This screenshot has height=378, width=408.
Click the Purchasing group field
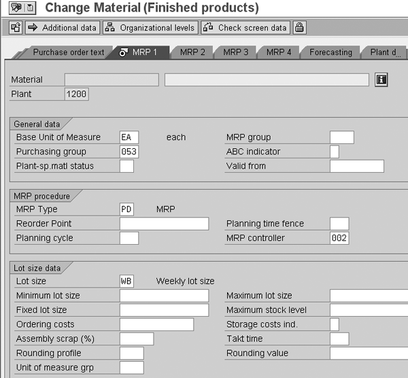click(129, 152)
